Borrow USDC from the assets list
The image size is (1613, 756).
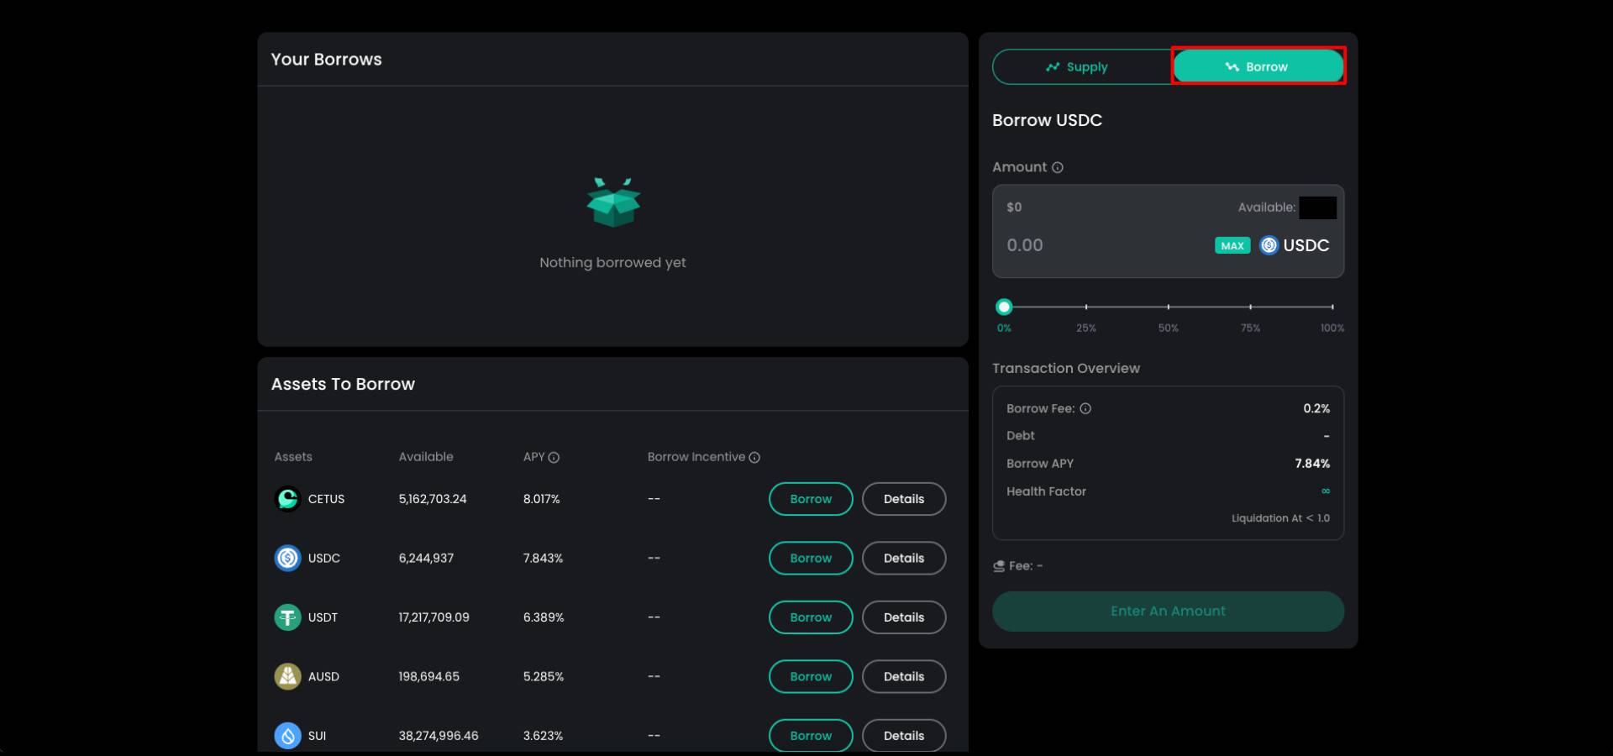coord(811,558)
